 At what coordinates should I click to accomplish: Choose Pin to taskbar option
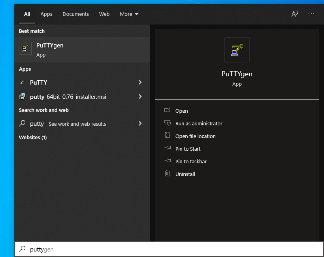click(191, 162)
